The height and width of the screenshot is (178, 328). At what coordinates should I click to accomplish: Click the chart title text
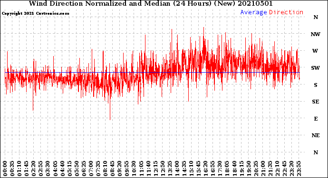[151, 3]
